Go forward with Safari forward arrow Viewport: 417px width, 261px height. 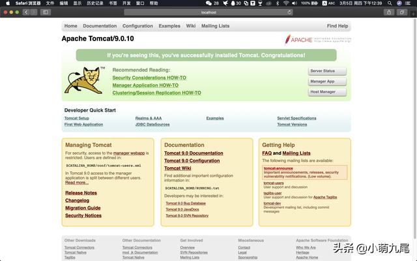point(33,12)
